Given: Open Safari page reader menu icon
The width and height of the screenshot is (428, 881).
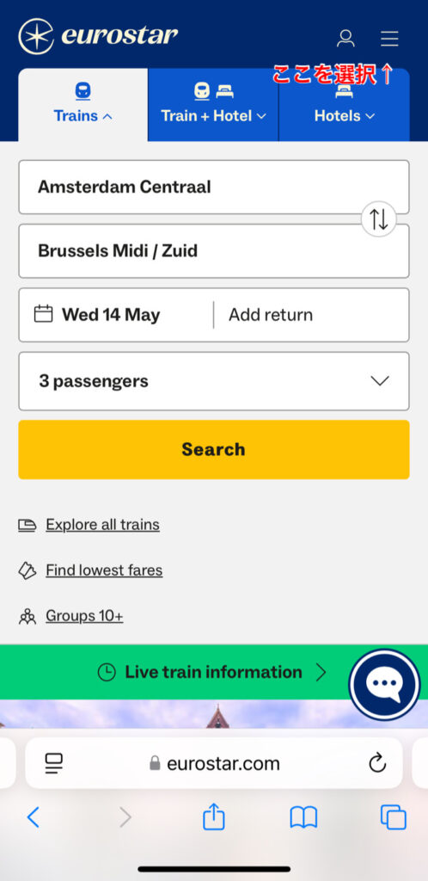Looking at the screenshot, I should pos(54,763).
